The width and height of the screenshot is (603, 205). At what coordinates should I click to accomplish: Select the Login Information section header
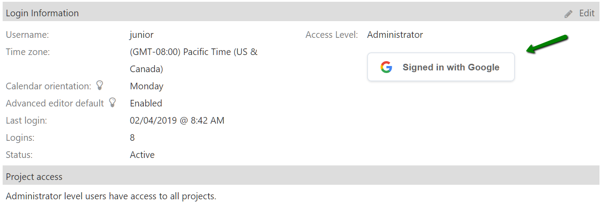tap(42, 13)
